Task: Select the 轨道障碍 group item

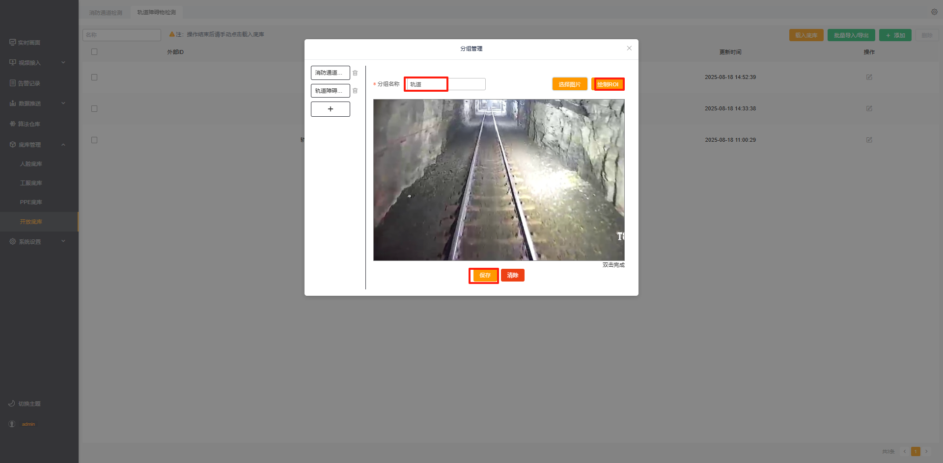Action: click(331, 91)
